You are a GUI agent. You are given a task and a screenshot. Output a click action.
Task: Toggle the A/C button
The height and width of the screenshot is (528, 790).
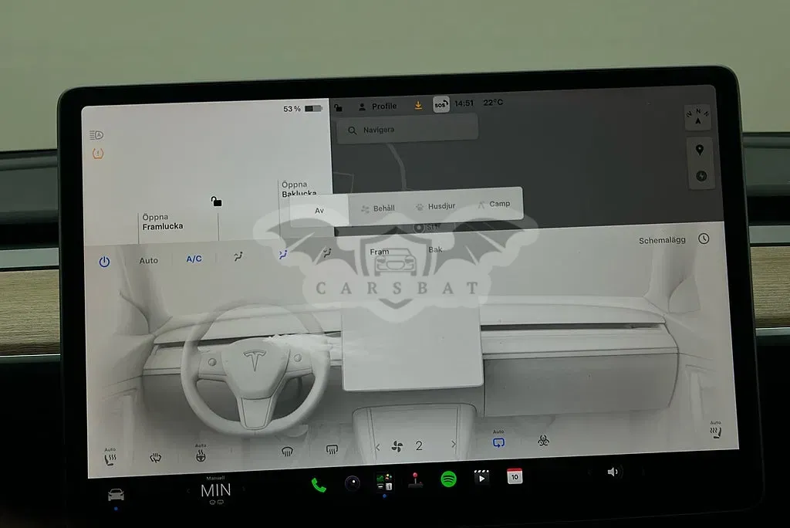pos(194,259)
